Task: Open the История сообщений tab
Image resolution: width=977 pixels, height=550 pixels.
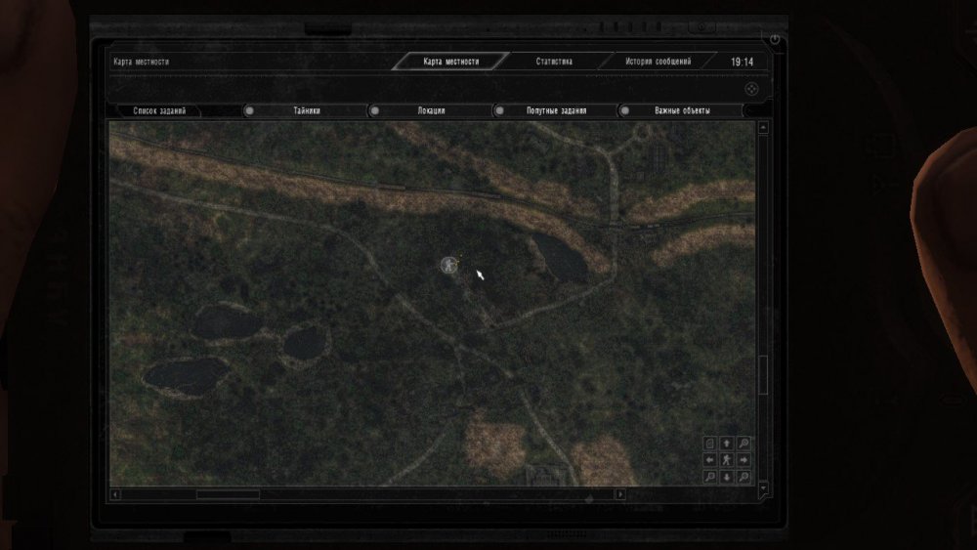Action: 658,61
